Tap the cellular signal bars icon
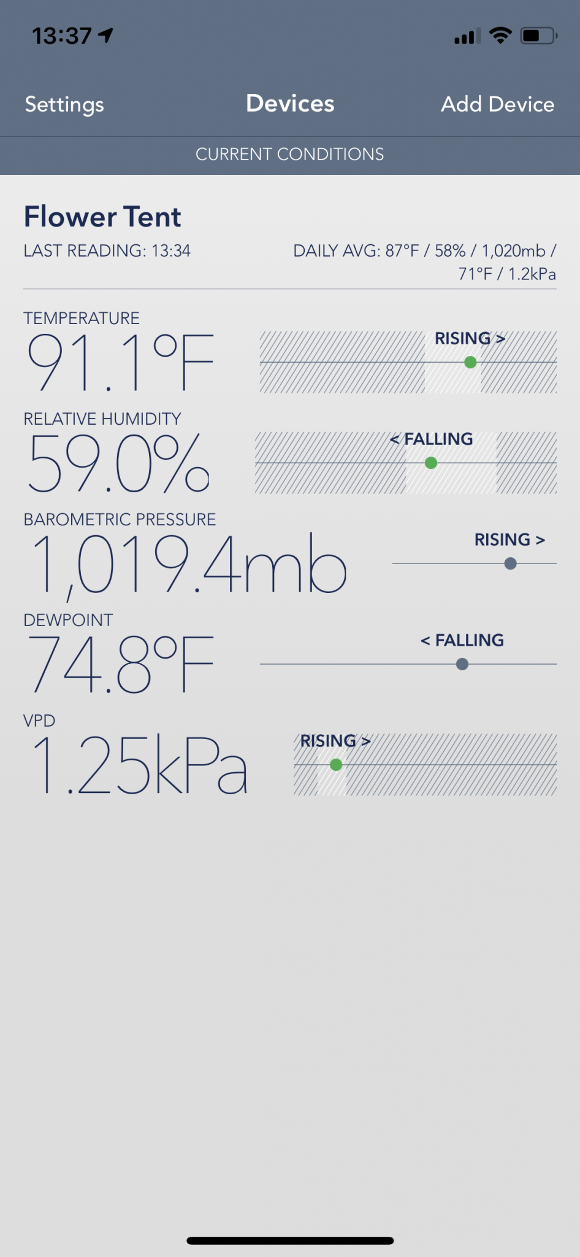Screen dimensions: 580x1257 (x=467, y=37)
